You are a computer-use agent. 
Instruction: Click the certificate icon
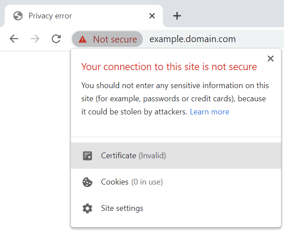[x=88, y=156]
